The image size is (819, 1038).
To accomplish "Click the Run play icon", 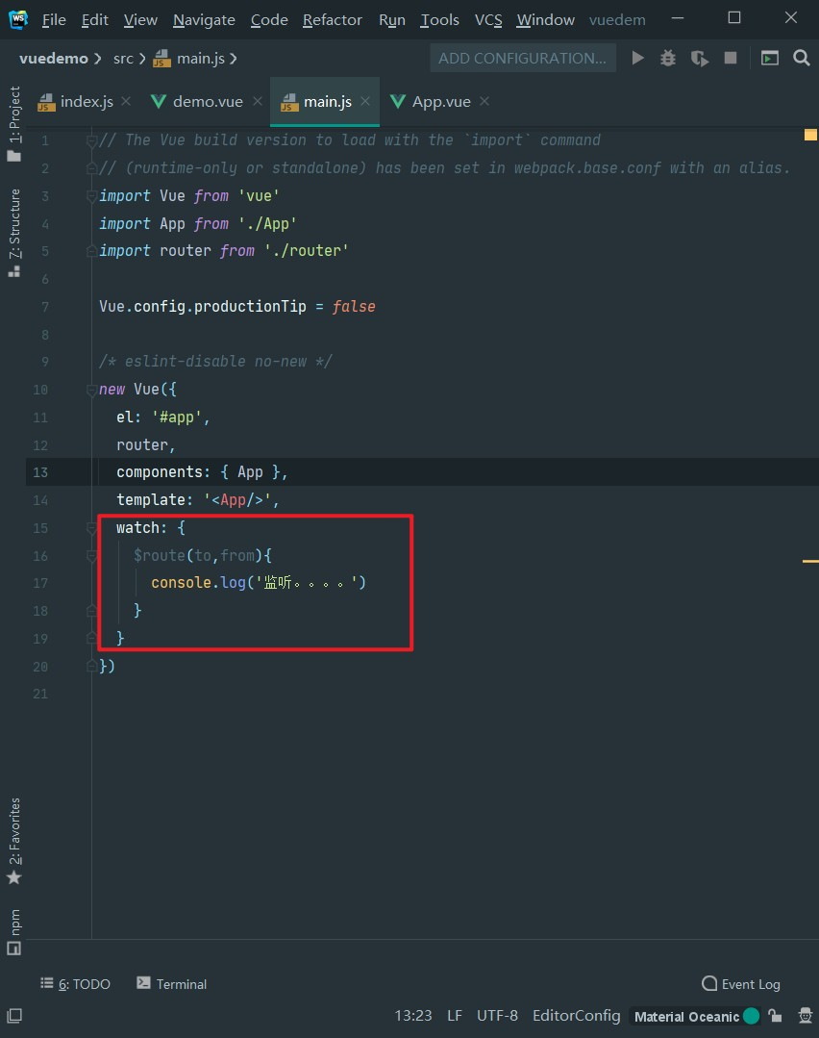I will click(x=637, y=59).
